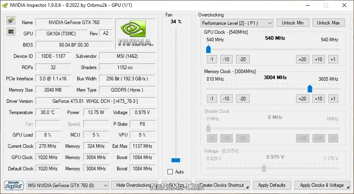Image resolution: width=354 pixels, height=194 pixels.
Task: Click the Current Clock Memory value 324 MHz
Action: (96, 146)
